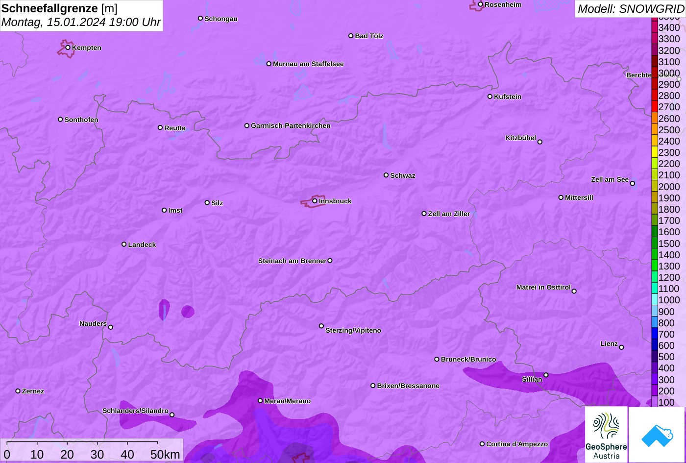Select the Sterzing/Vipiteno marker dot
Screen dimensions: 686x463
(321, 326)
